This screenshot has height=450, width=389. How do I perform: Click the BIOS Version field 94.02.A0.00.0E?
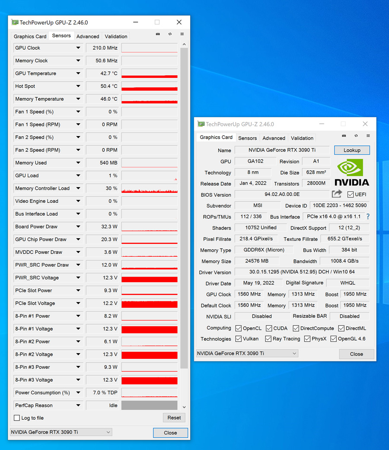pos(282,194)
